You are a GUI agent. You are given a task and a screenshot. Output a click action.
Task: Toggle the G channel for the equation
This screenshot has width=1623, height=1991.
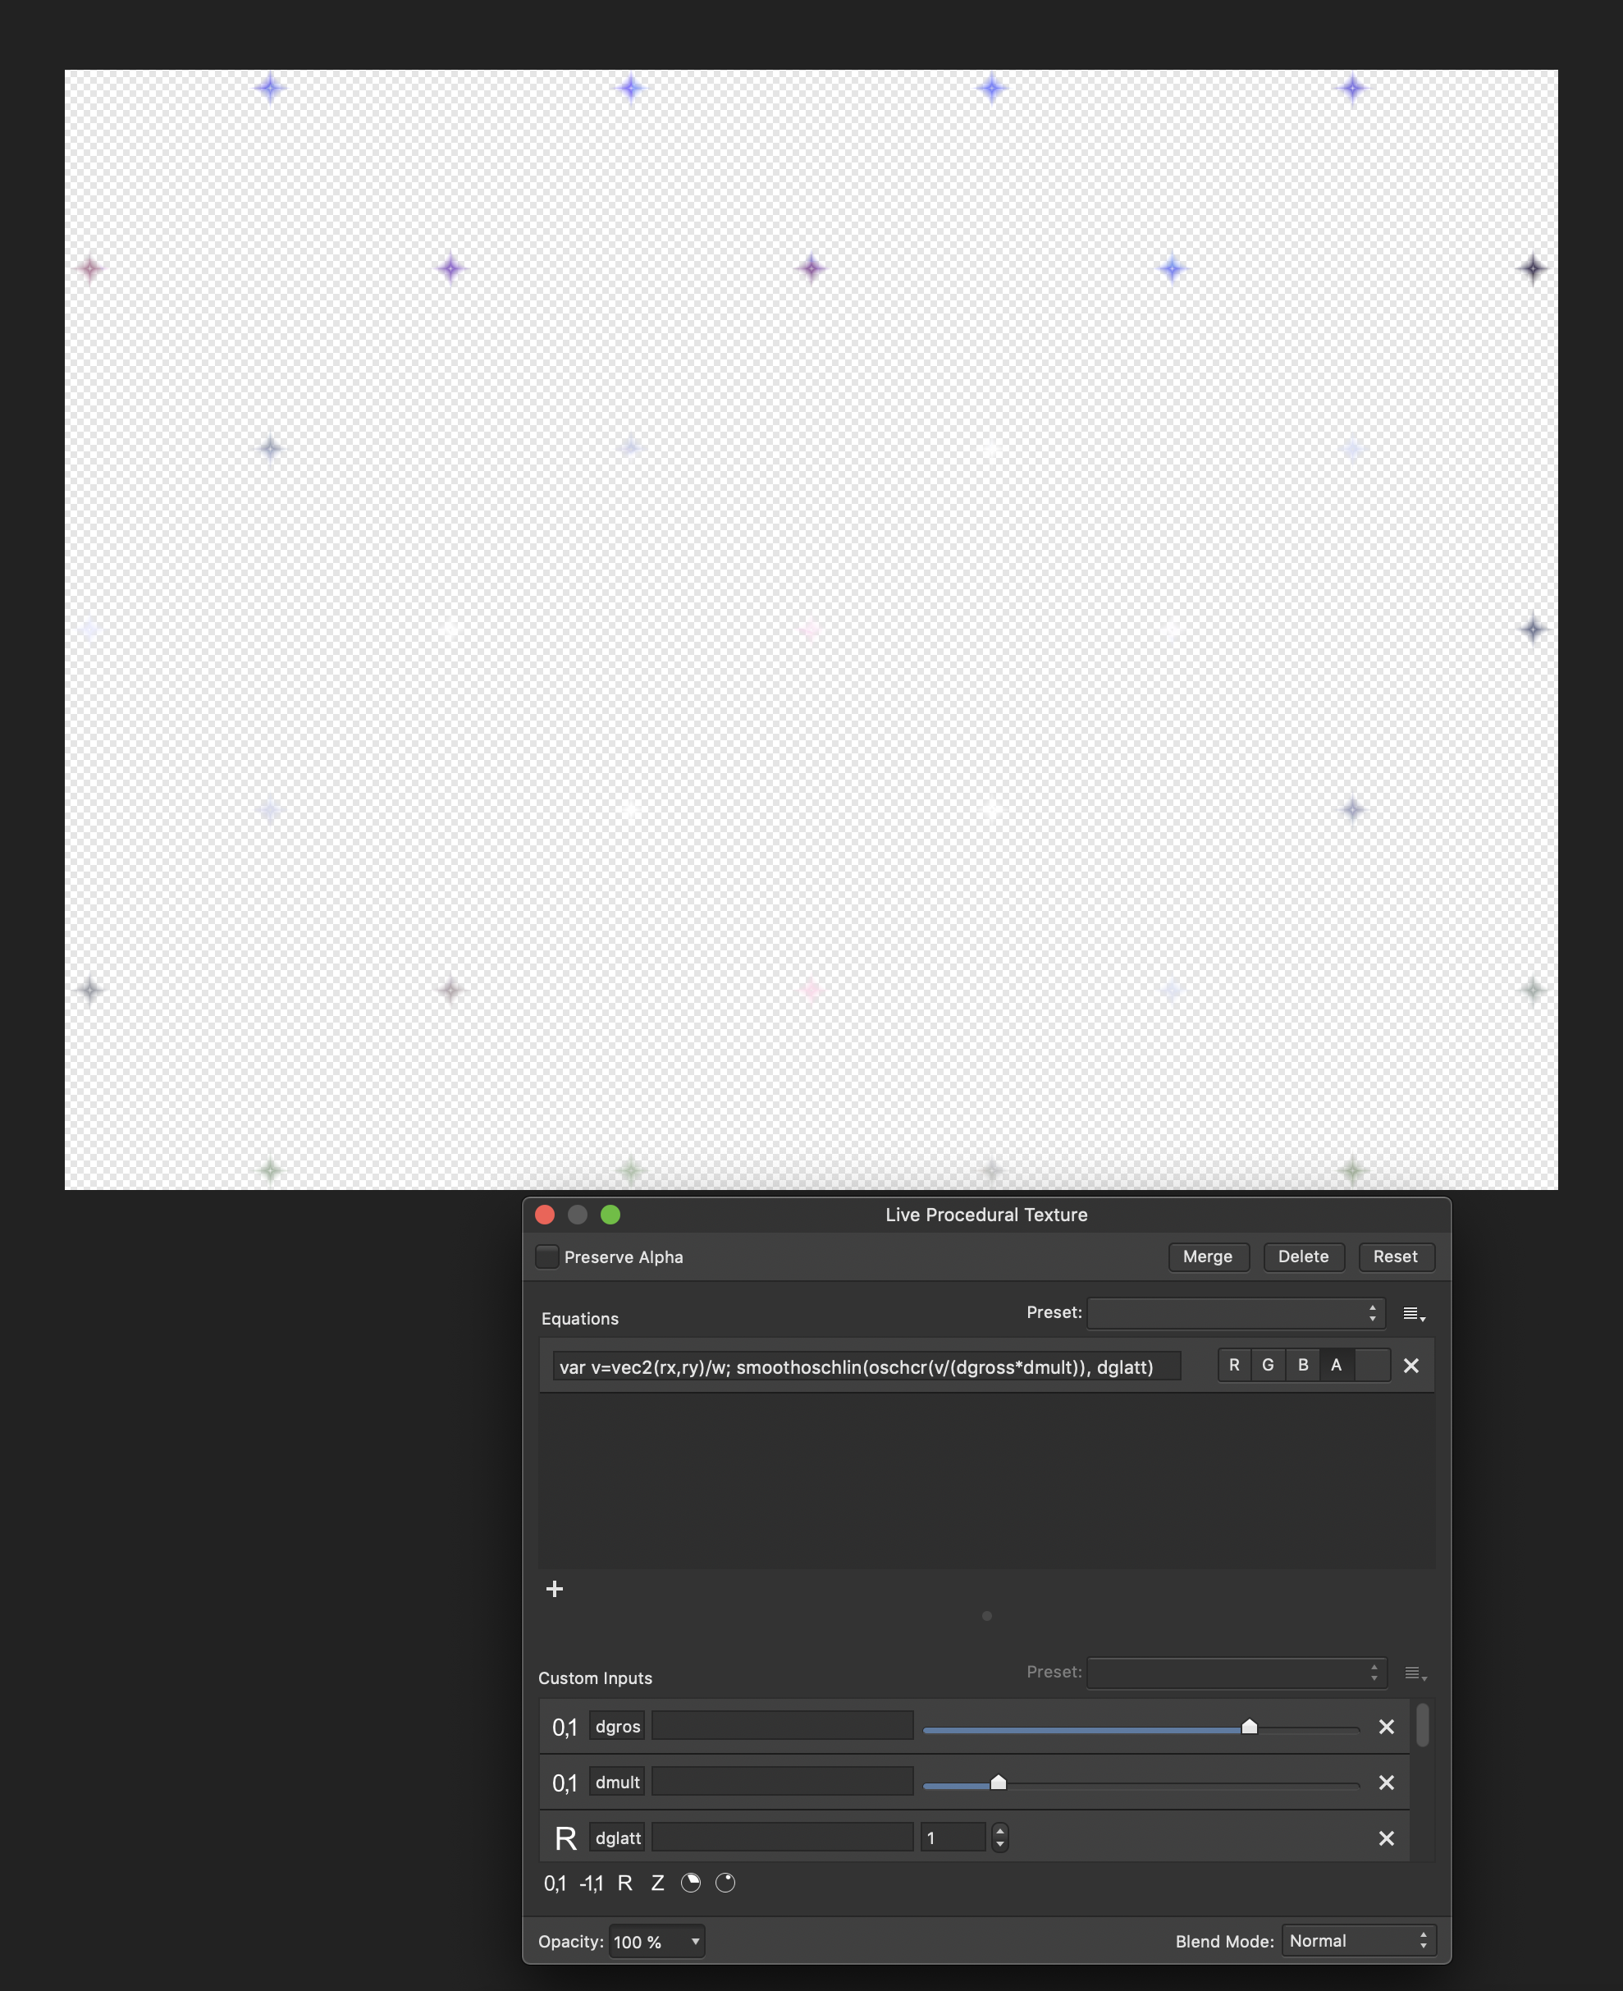[1268, 1366]
